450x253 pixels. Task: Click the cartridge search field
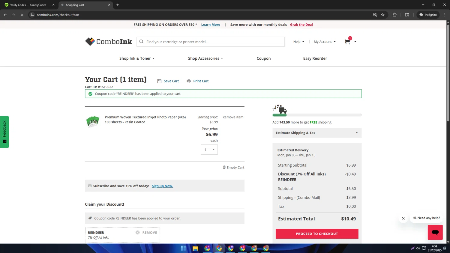[210, 42]
